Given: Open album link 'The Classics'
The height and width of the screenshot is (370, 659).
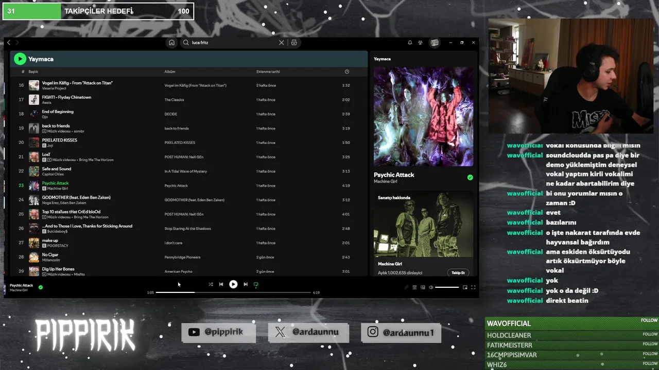Looking at the screenshot, I should [x=174, y=100].
